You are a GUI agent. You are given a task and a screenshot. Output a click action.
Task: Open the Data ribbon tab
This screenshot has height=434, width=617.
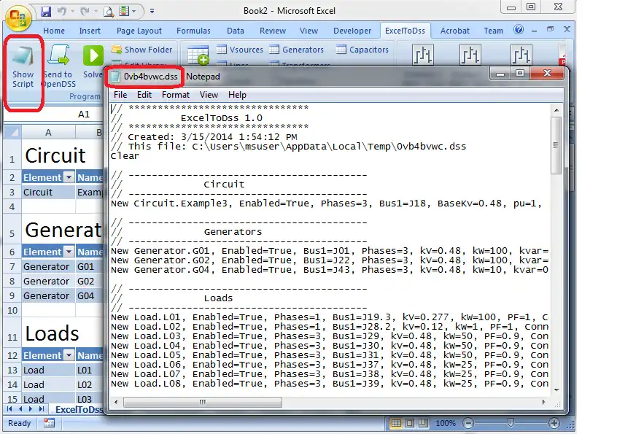(x=236, y=31)
